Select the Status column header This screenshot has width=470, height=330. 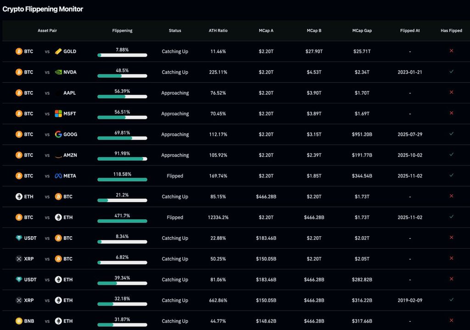pos(175,31)
